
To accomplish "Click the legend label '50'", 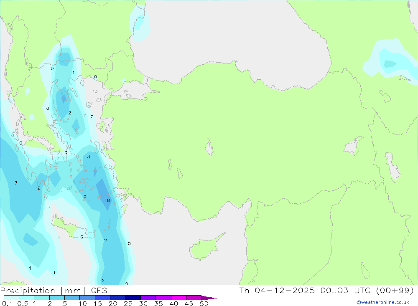I will (204, 303).
